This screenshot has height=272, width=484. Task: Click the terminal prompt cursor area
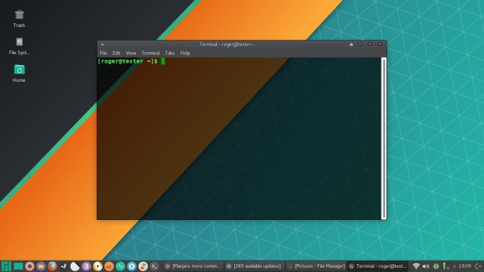point(163,61)
